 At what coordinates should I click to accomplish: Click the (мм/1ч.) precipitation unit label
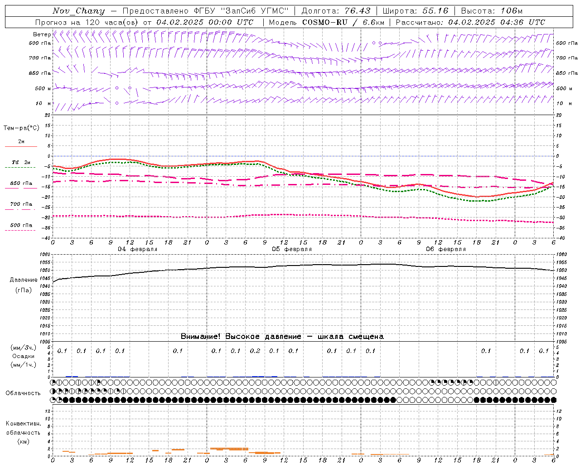(x=24, y=365)
